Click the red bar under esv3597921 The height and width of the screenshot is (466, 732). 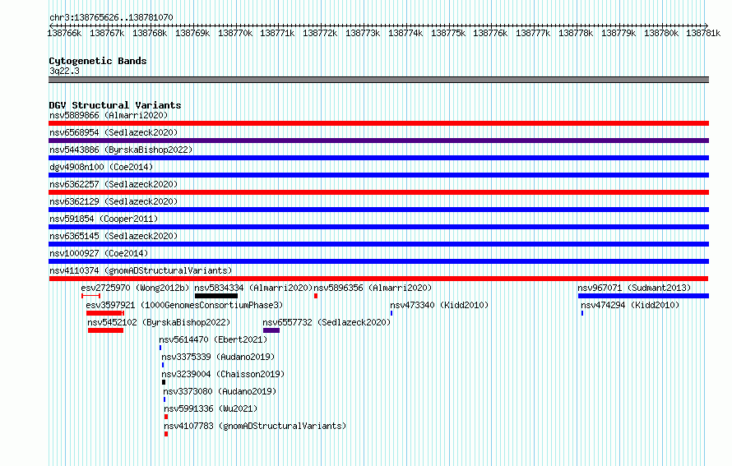click(x=105, y=313)
